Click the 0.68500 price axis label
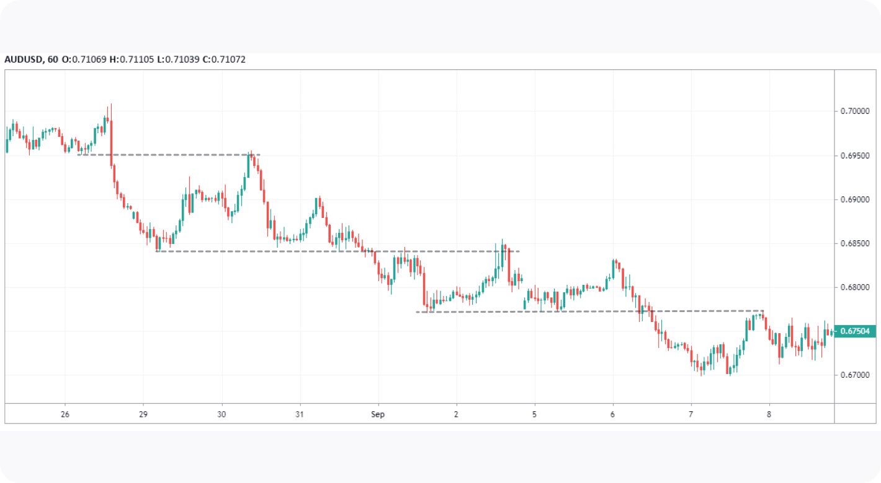This screenshot has width=881, height=483. pos(854,244)
